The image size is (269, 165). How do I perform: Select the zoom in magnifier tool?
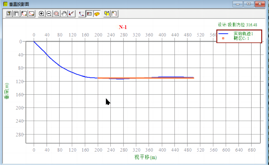coord(42,14)
